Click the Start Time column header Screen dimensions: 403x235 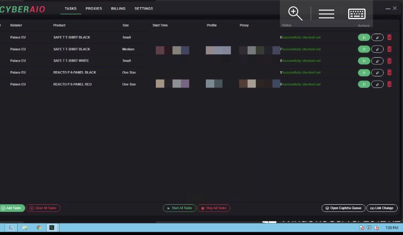160,25
